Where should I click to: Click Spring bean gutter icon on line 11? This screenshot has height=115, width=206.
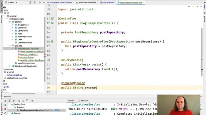pos(52,19)
